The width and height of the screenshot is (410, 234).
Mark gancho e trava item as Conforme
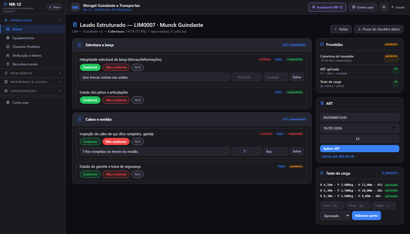point(90,174)
